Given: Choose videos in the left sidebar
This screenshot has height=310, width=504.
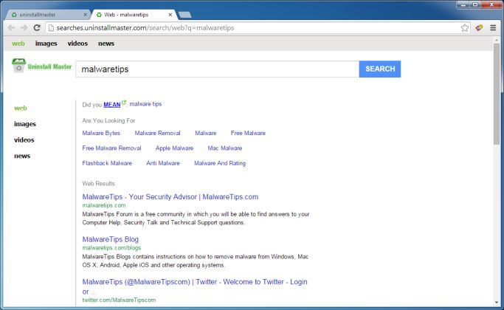Looking at the screenshot, I should pyautogui.click(x=24, y=140).
